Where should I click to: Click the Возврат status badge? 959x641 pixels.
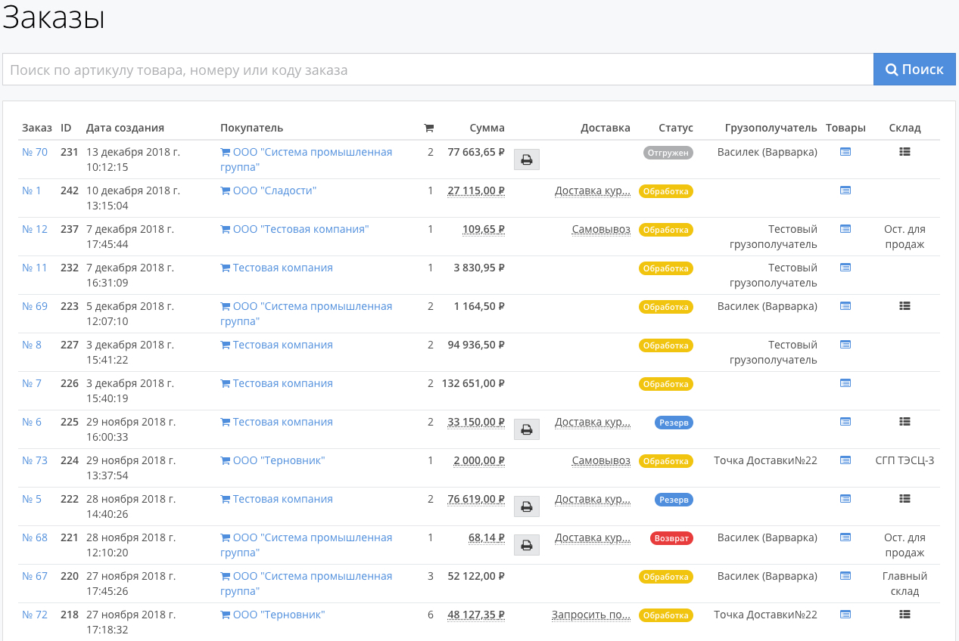pos(671,538)
